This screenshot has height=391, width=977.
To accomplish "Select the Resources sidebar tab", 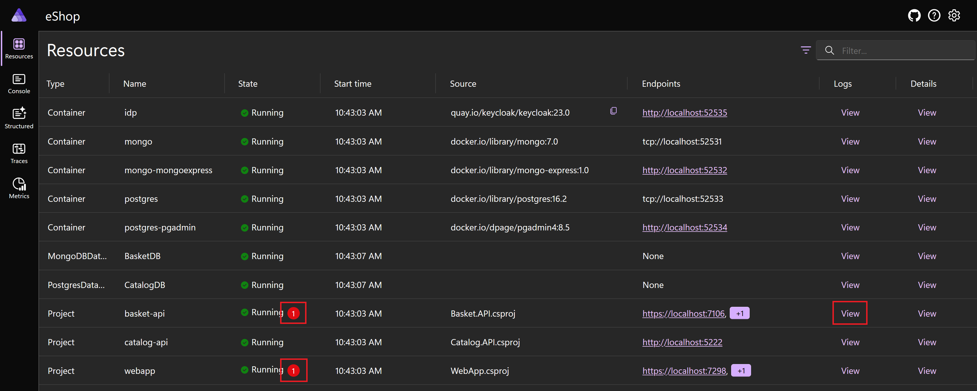I will point(19,49).
